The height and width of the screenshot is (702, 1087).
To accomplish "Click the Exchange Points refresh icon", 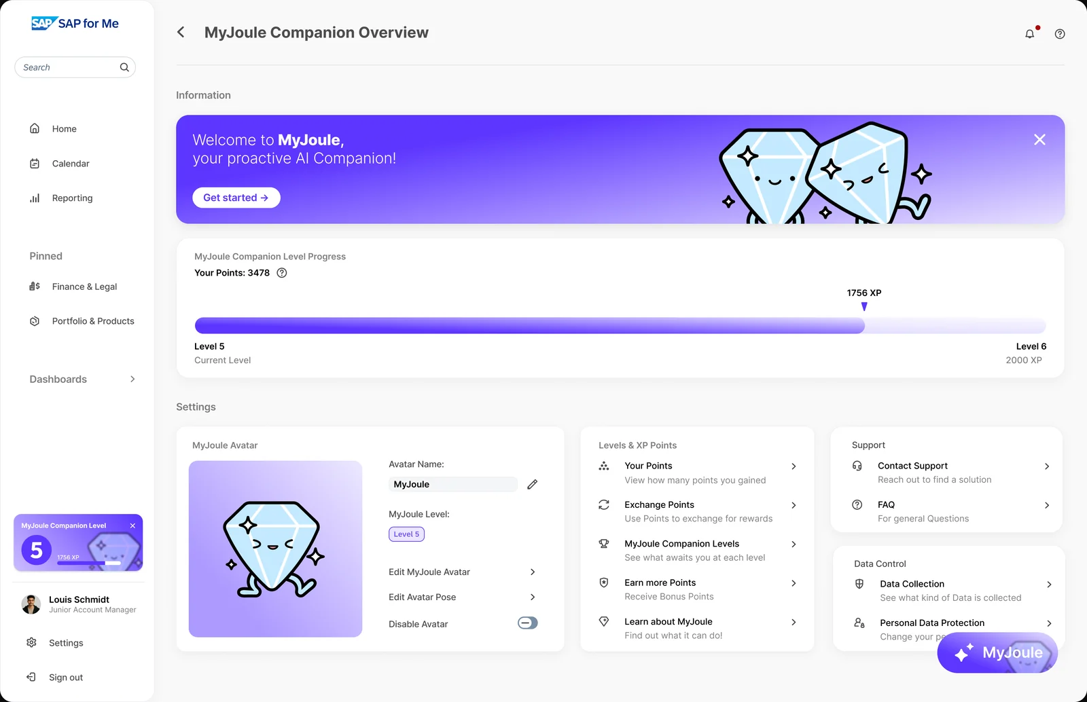I will [604, 504].
